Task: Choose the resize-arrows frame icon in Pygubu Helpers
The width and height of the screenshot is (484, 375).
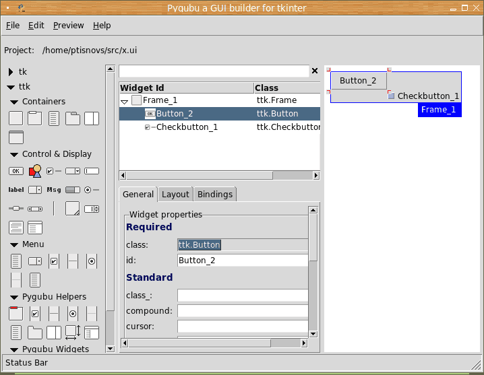Action: click(73, 333)
